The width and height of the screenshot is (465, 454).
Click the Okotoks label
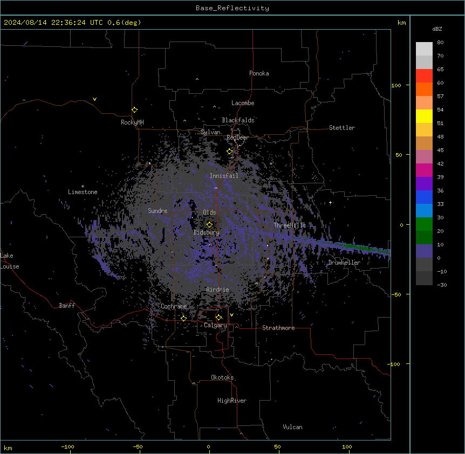click(222, 377)
